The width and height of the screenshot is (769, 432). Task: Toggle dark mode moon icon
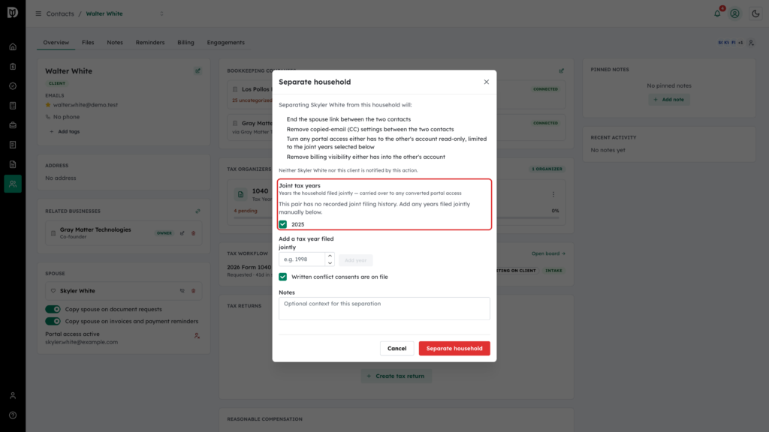point(755,13)
